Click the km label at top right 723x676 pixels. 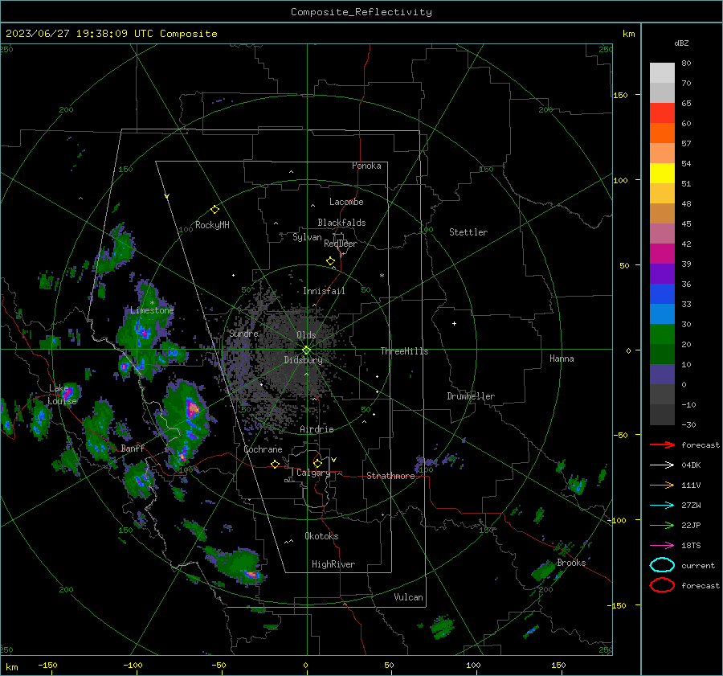click(x=628, y=34)
